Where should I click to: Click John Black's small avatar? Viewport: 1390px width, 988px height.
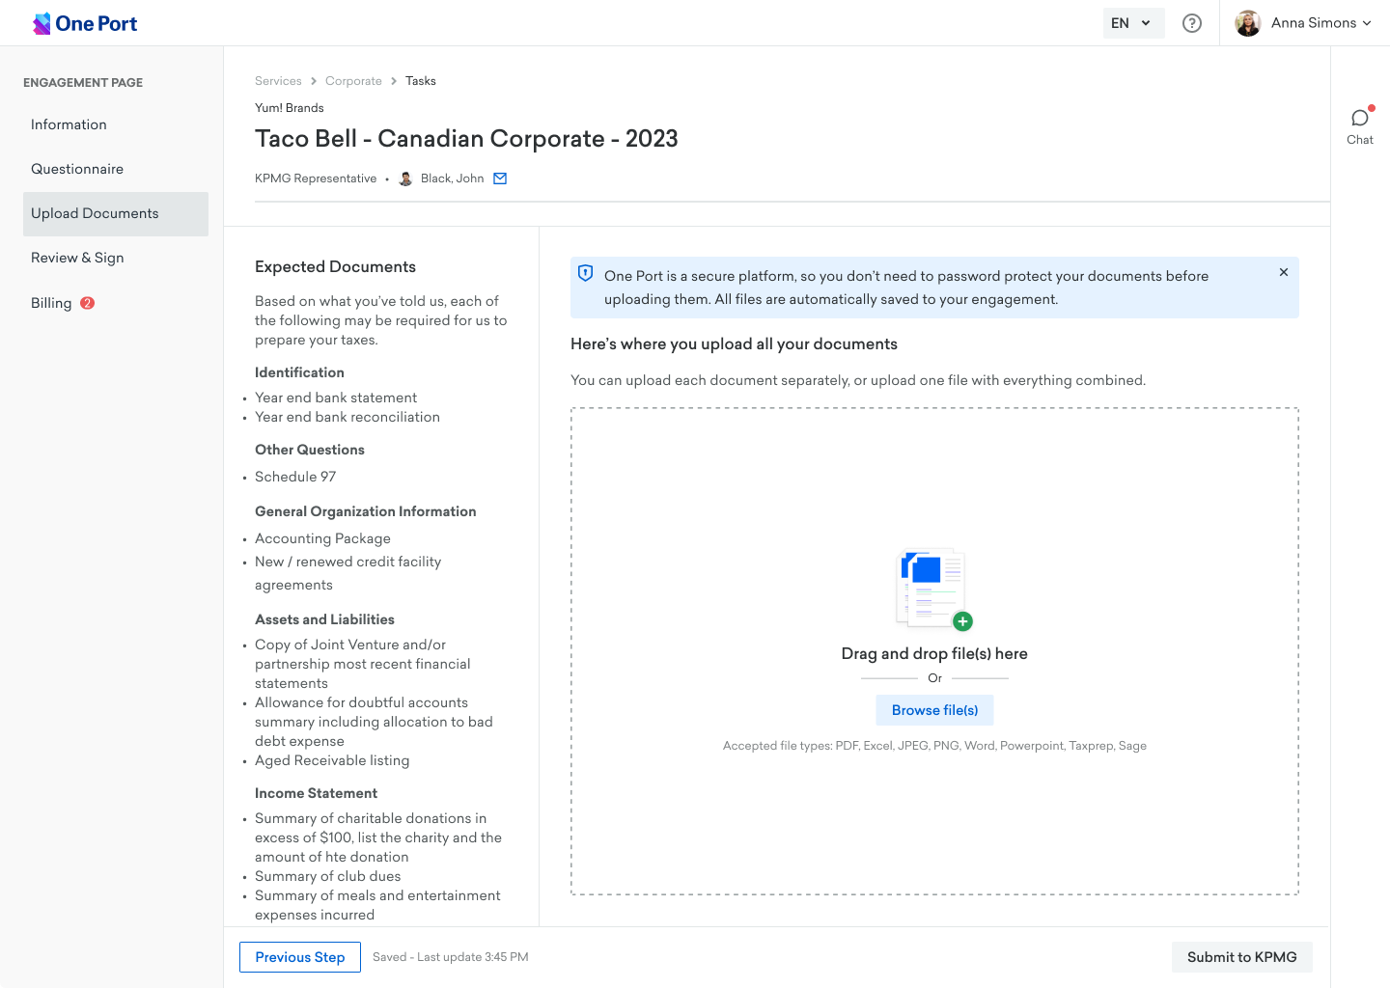(405, 178)
